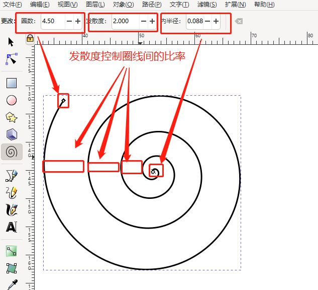Select the Bezier pen tool
Viewport: 318px width, 290px height.
12,175
